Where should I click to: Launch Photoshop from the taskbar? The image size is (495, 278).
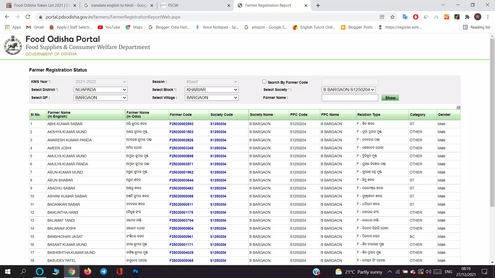136,271
